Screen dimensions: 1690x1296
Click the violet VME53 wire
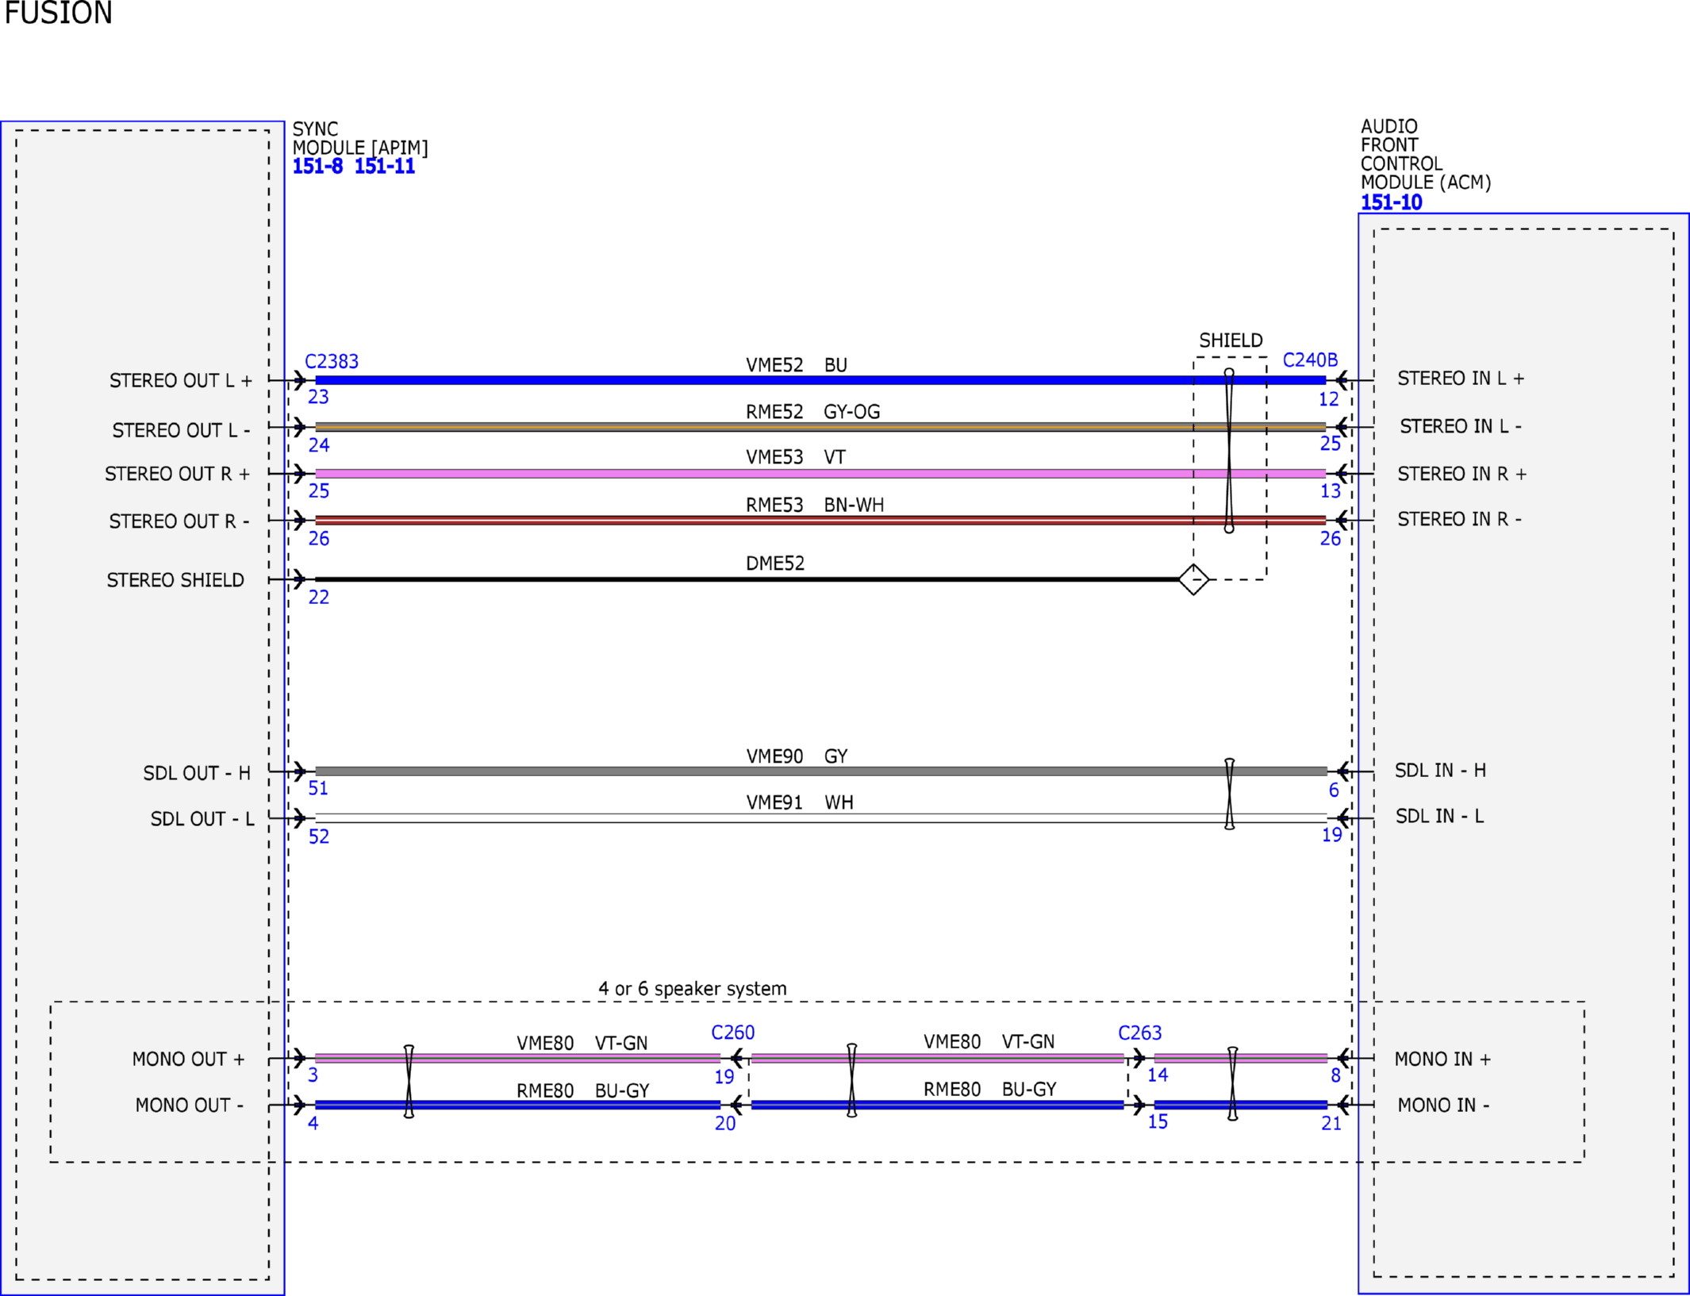pos(820,474)
